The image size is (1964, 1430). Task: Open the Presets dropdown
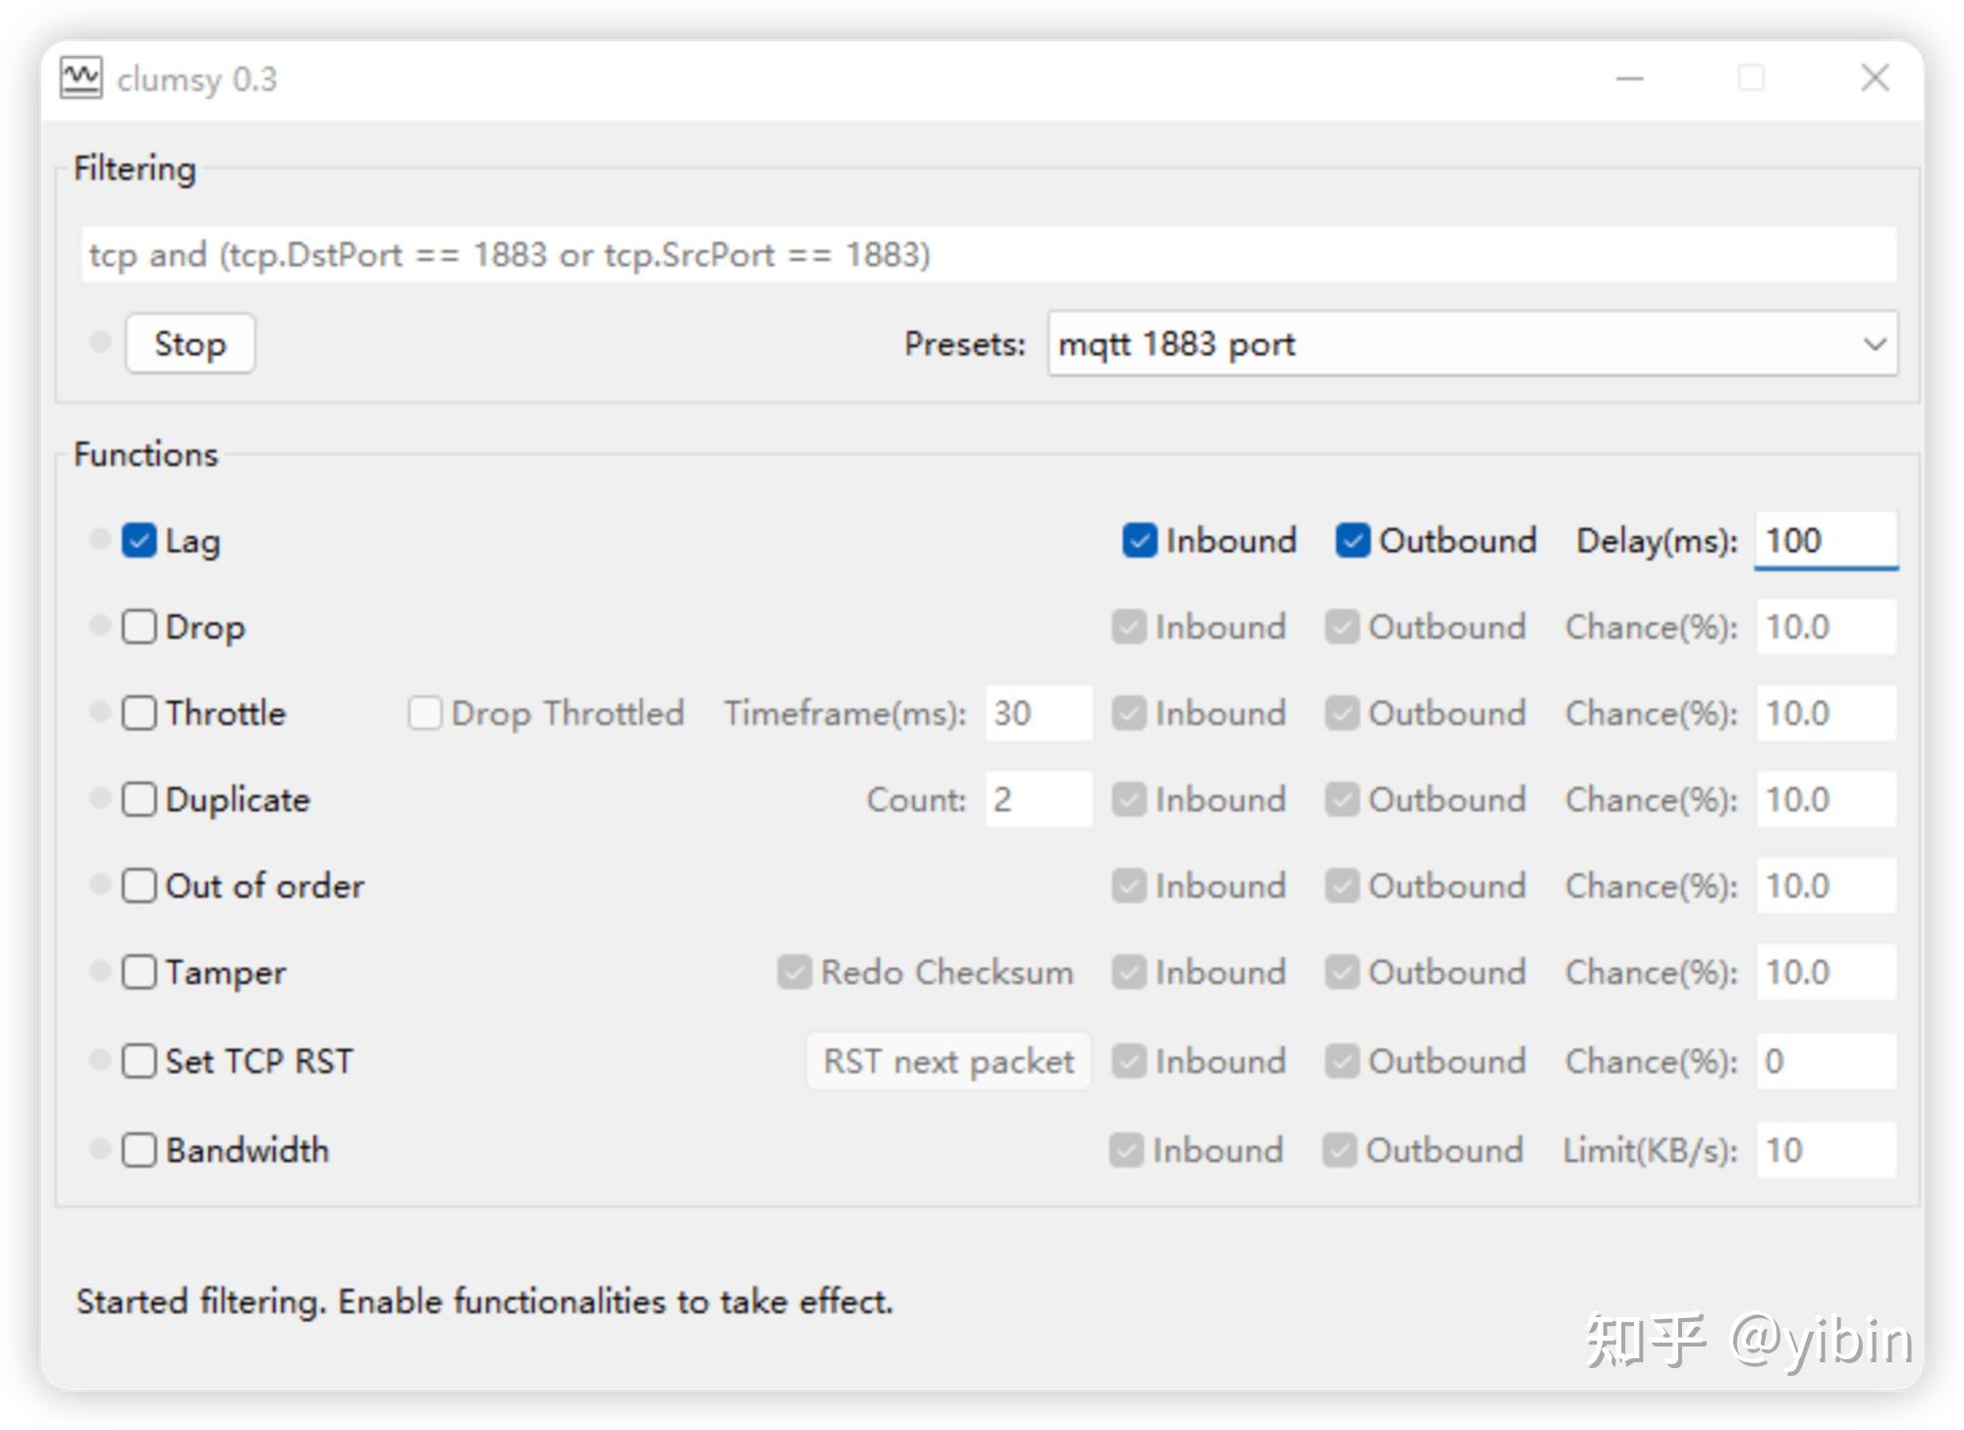[1473, 344]
